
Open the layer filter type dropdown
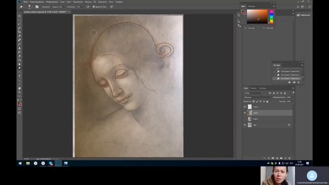coord(253,92)
